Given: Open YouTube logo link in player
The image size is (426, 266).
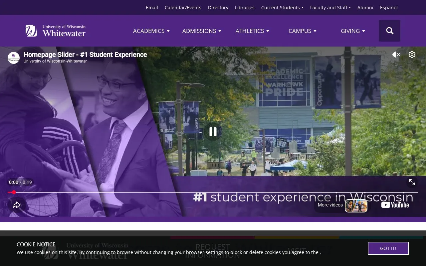Looking at the screenshot, I should 395,205.
